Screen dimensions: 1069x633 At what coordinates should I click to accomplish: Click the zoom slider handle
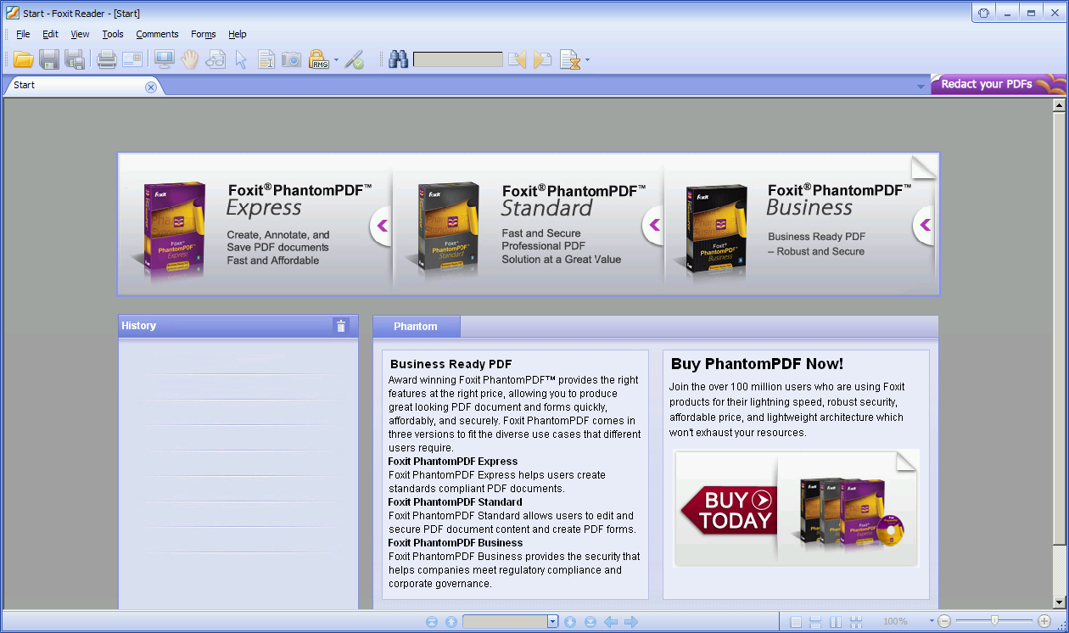click(x=994, y=621)
